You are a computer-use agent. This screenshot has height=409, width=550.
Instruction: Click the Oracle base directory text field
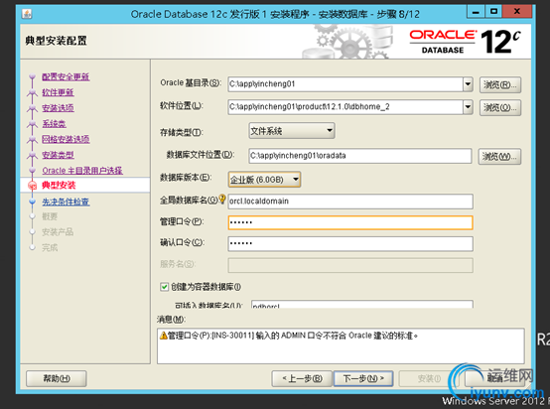[x=345, y=84]
